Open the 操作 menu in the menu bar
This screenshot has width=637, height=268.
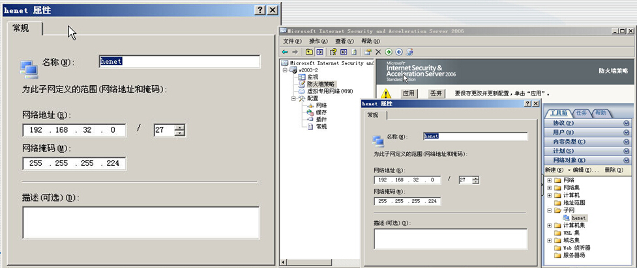[x=318, y=41]
